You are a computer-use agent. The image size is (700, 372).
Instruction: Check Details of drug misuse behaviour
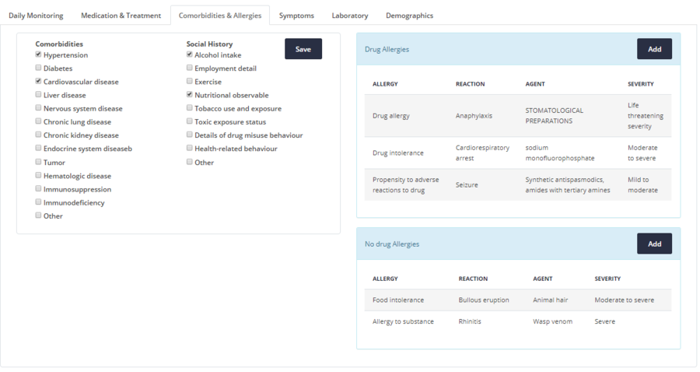click(x=189, y=135)
